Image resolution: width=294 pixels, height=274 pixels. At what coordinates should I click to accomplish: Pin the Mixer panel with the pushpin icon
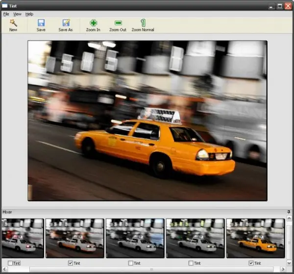(289, 212)
